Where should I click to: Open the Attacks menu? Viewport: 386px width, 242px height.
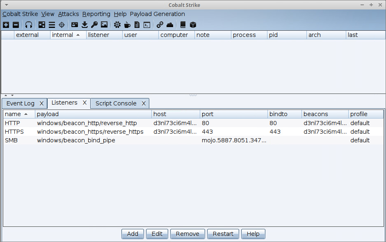pyautogui.click(x=68, y=14)
